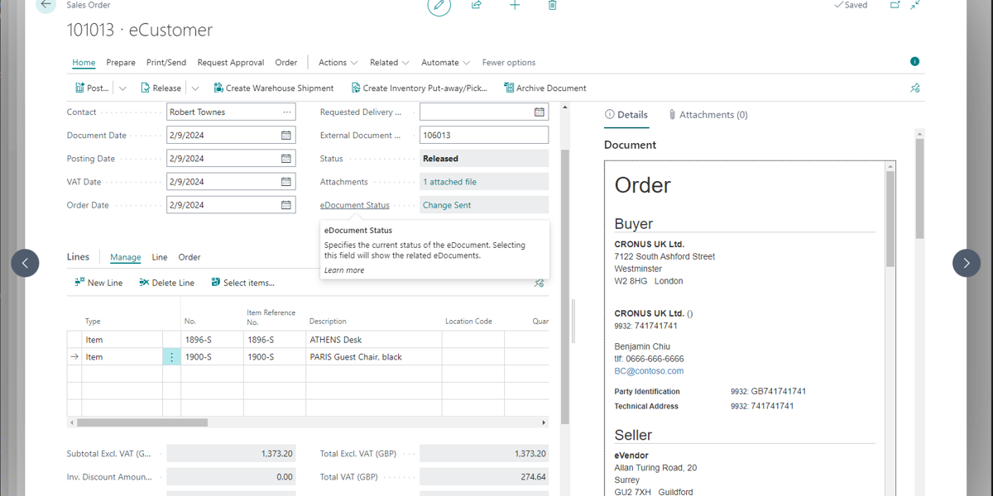
Task: Click the Archive Document toolbar button
Action: [544, 88]
